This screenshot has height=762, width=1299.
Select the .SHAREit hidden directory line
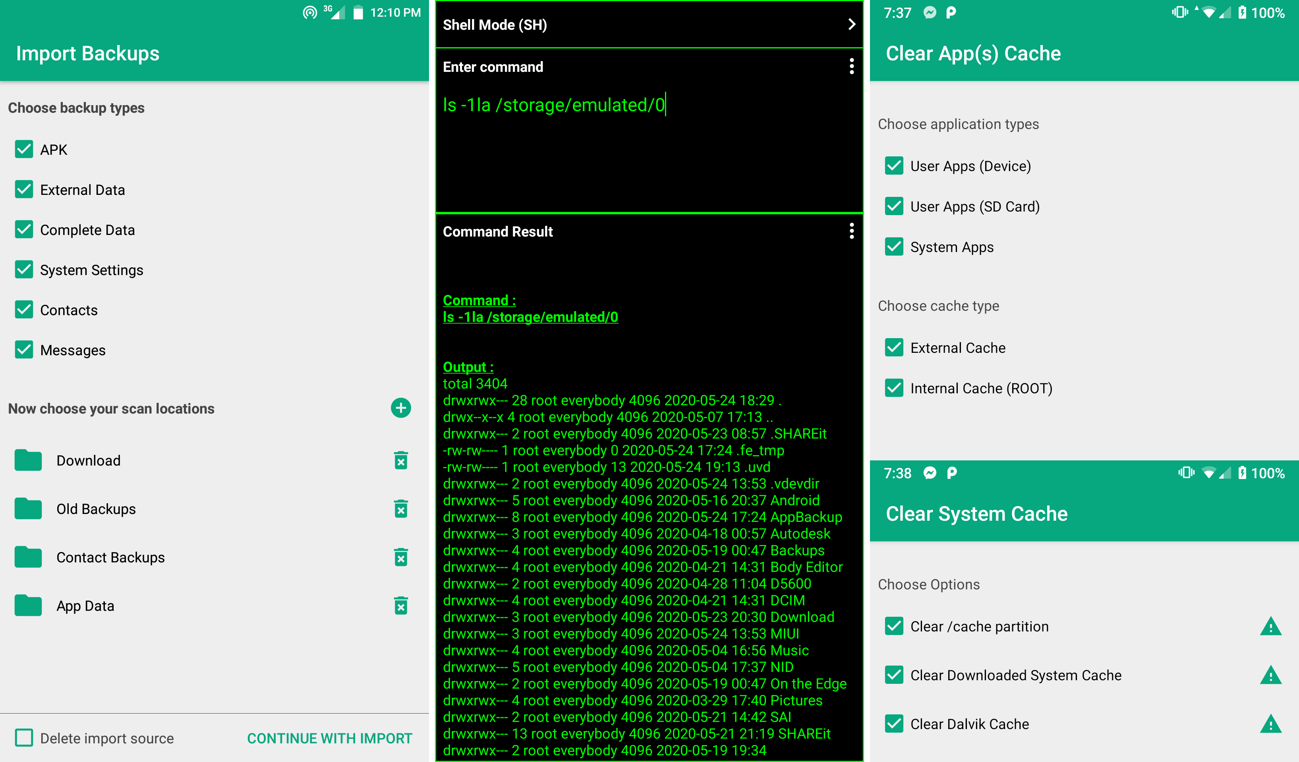click(634, 433)
